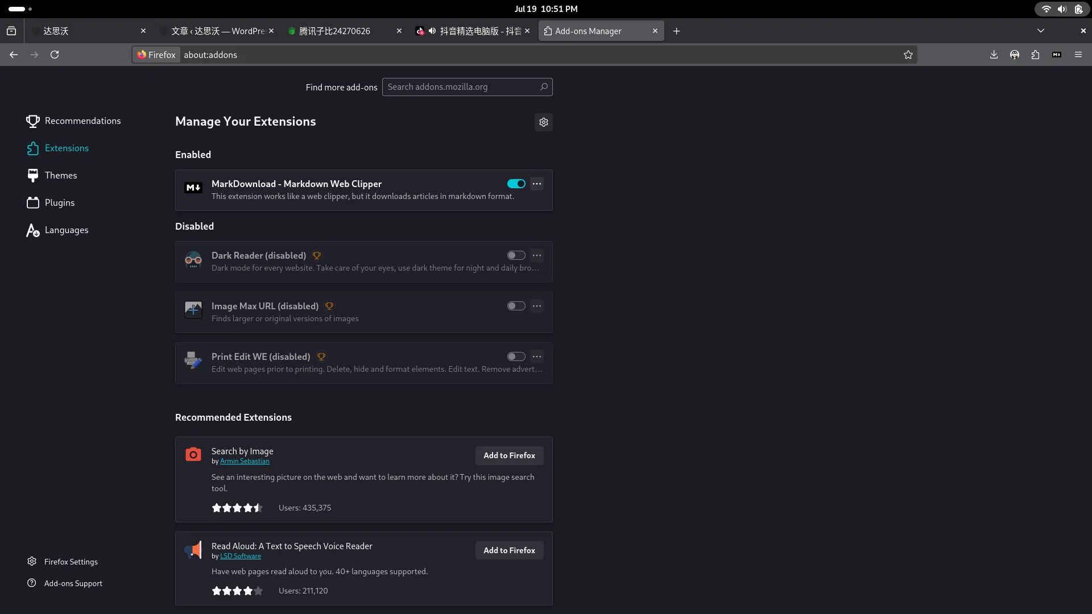
Task: Open Firefox Settings link
Action: click(x=63, y=562)
